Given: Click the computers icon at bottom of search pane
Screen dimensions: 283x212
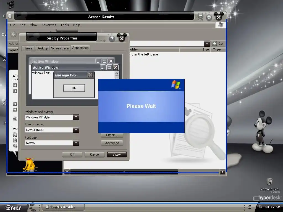Looking at the screenshot, I should point(15,146).
